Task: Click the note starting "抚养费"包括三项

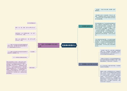Action: [x=110, y=52]
